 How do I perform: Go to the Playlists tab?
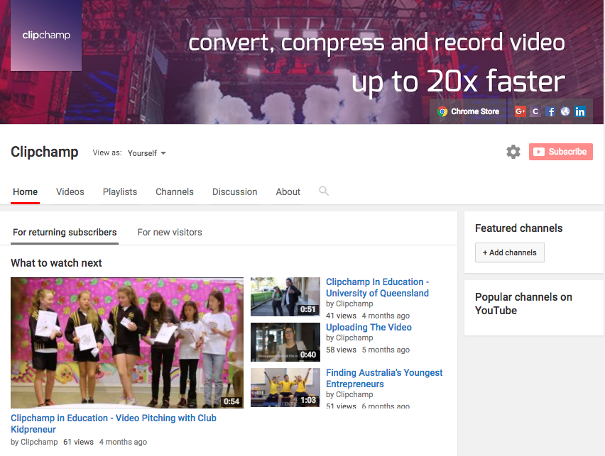(119, 192)
